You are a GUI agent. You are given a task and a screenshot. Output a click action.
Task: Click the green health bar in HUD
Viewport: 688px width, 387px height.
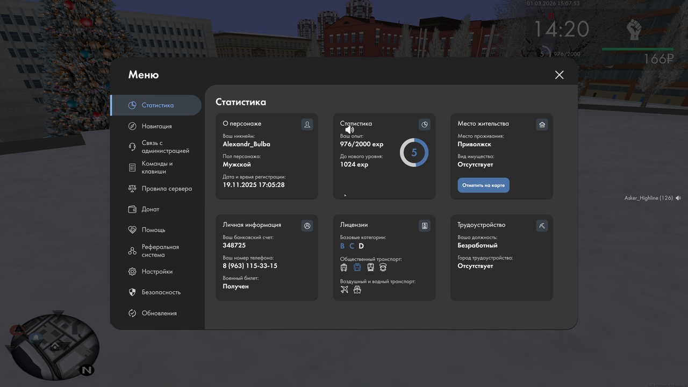click(638, 49)
